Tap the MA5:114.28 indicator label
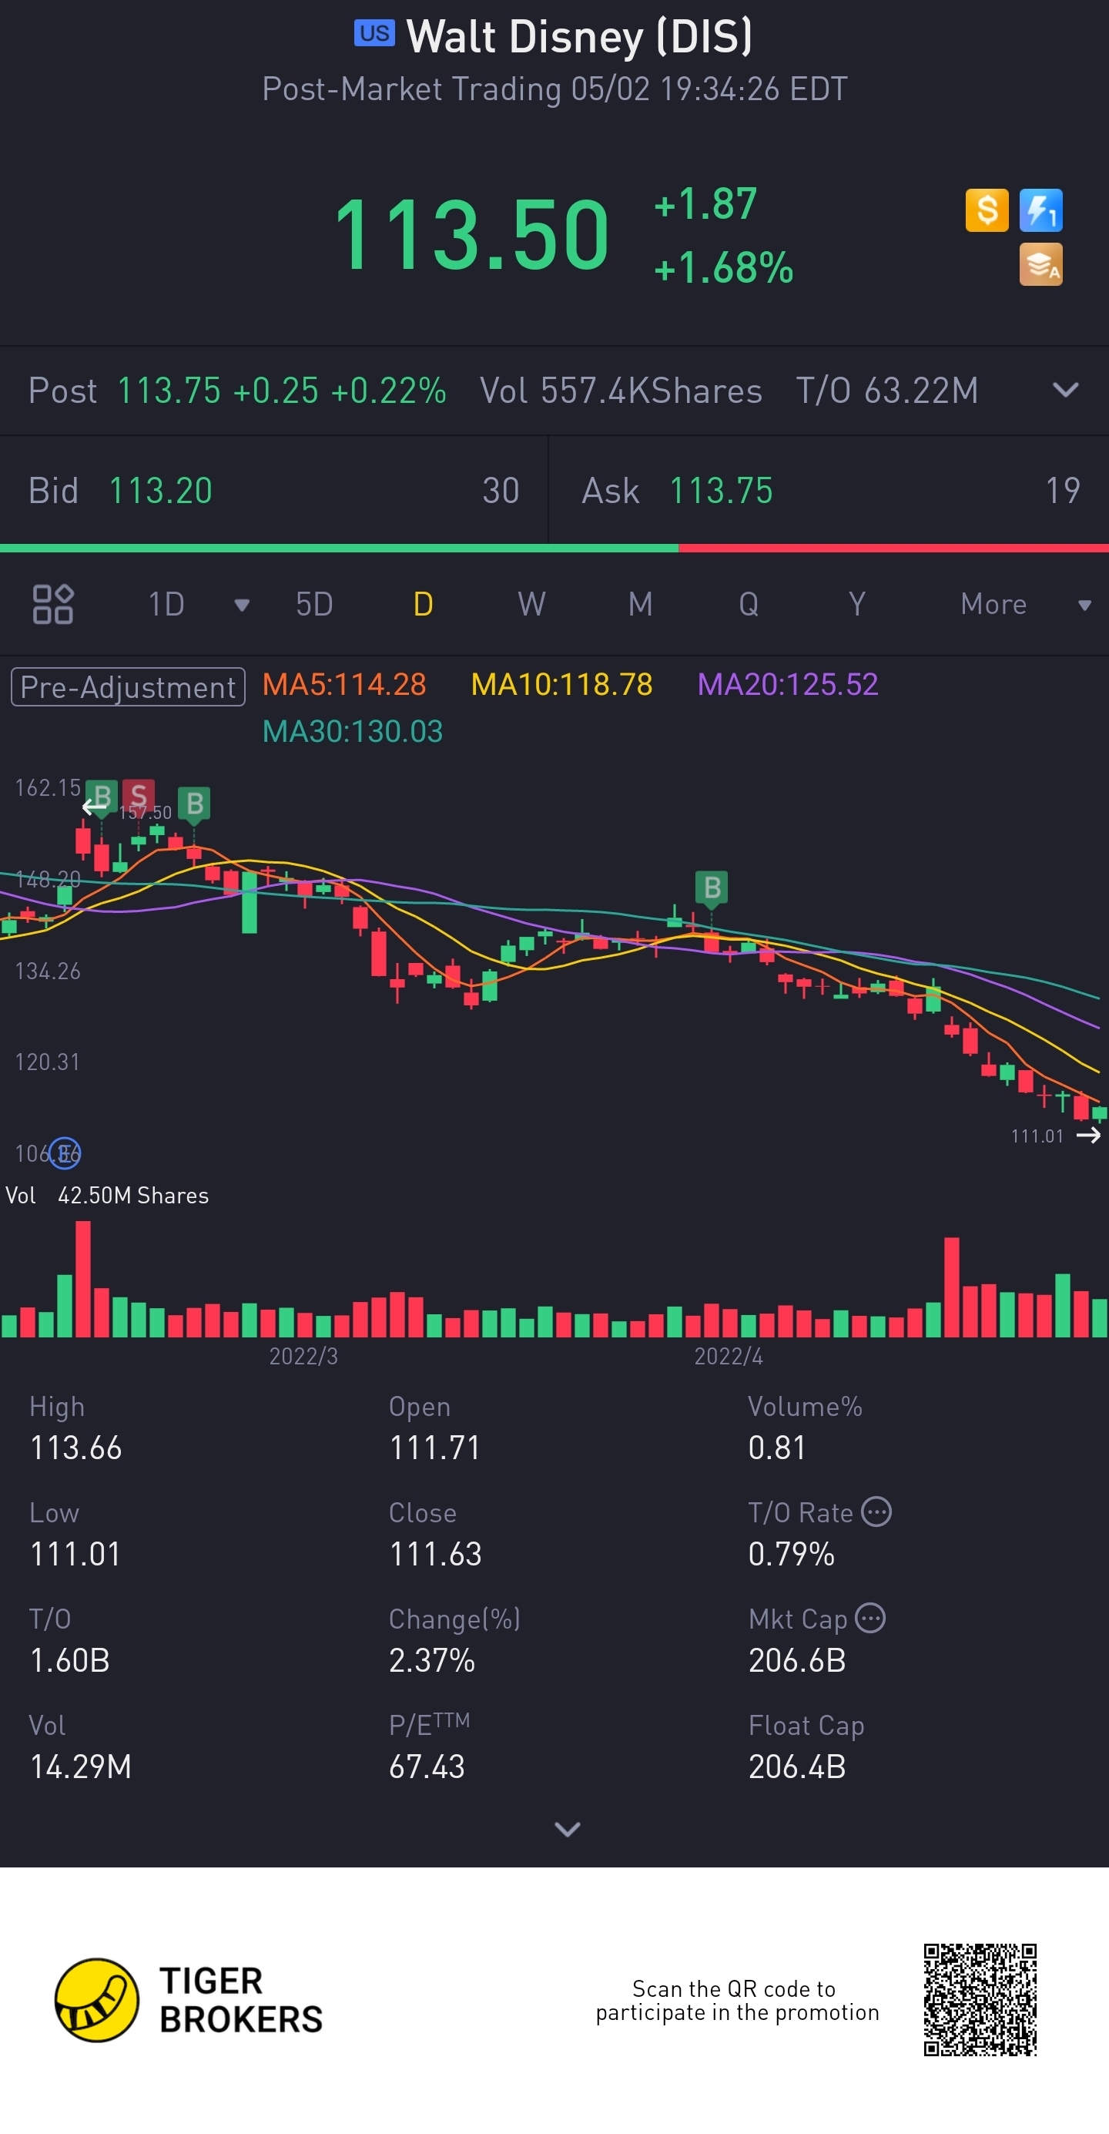The height and width of the screenshot is (2134, 1109). (343, 684)
